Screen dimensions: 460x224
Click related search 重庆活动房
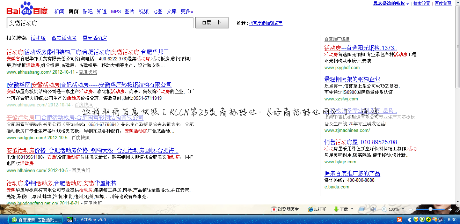(95, 38)
